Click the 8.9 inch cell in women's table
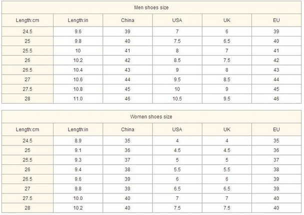Image resolution: width=304 pixels, height=215 pixels. (x=77, y=141)
